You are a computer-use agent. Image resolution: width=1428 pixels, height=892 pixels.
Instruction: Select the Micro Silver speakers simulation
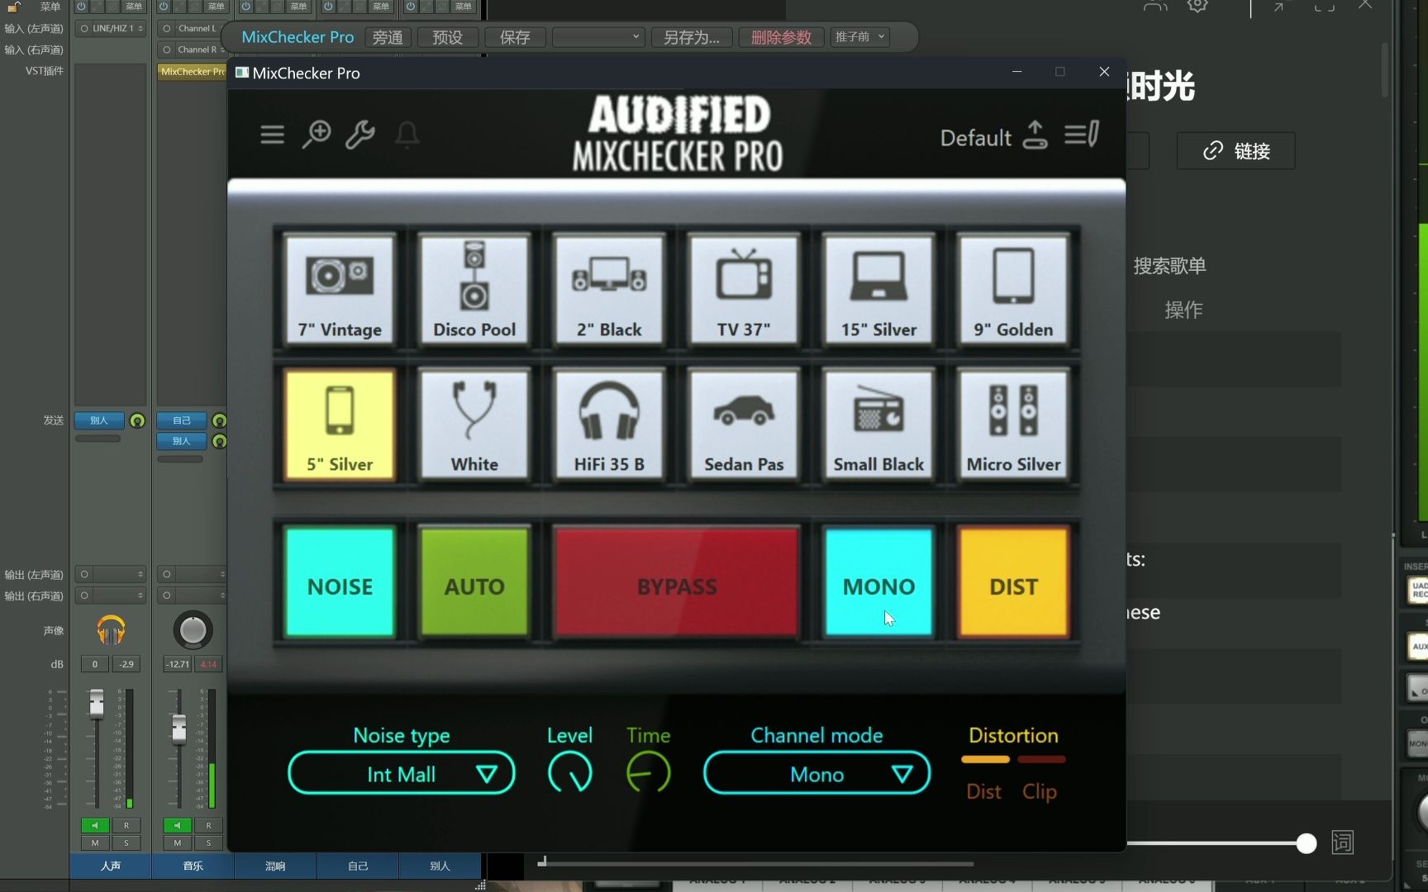pos(1013,424)
